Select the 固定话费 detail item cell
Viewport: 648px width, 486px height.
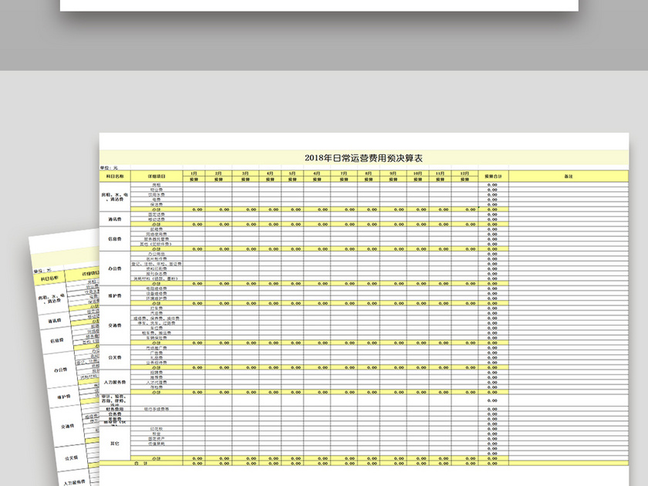[x=157, y=214]
